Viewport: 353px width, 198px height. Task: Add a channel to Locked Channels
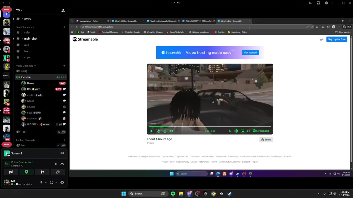[64, 140]
